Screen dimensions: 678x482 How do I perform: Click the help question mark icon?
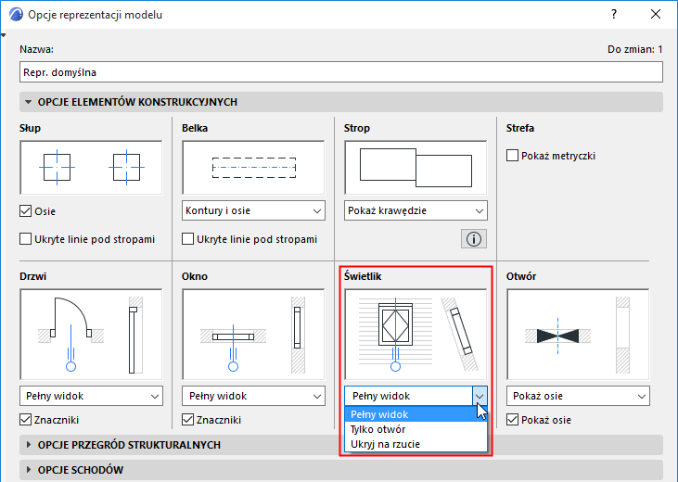[613, 16]
